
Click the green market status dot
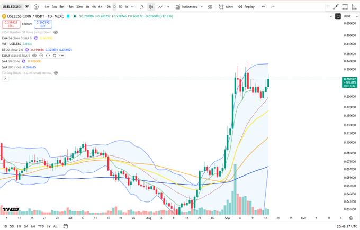pos(75,16)
